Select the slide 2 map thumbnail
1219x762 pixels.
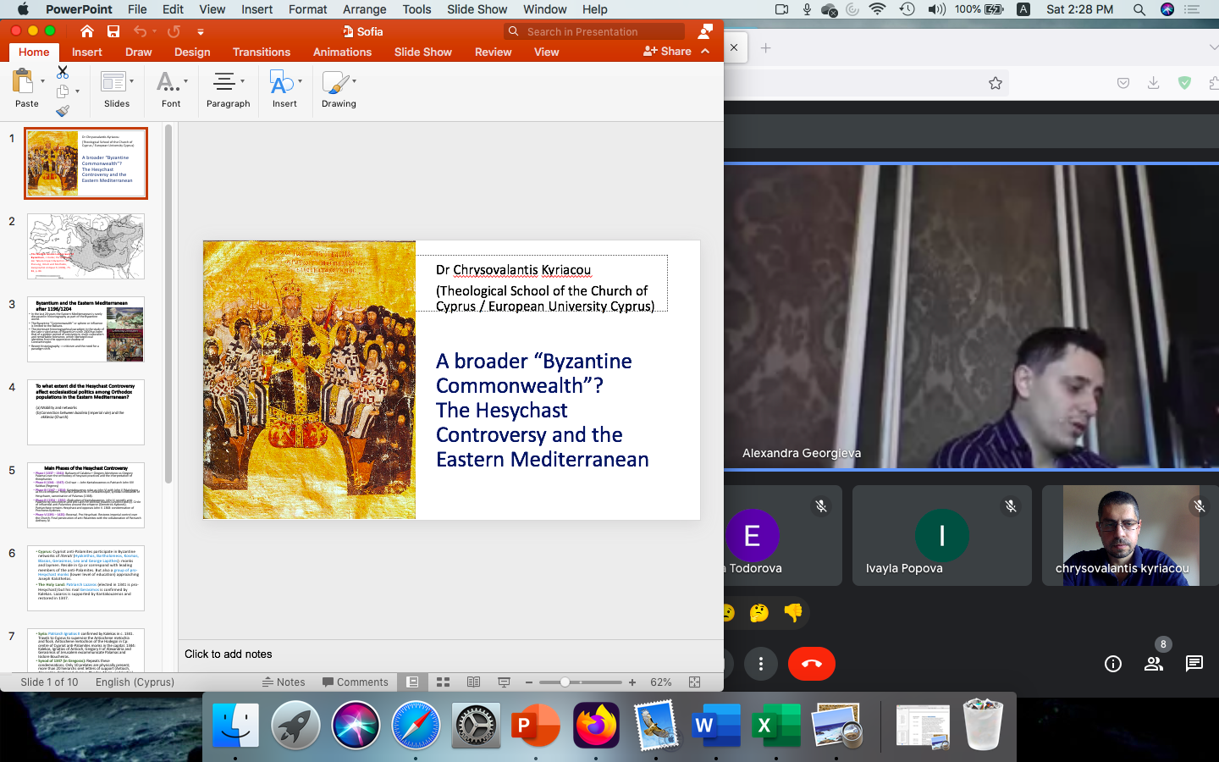coord(85,246)
